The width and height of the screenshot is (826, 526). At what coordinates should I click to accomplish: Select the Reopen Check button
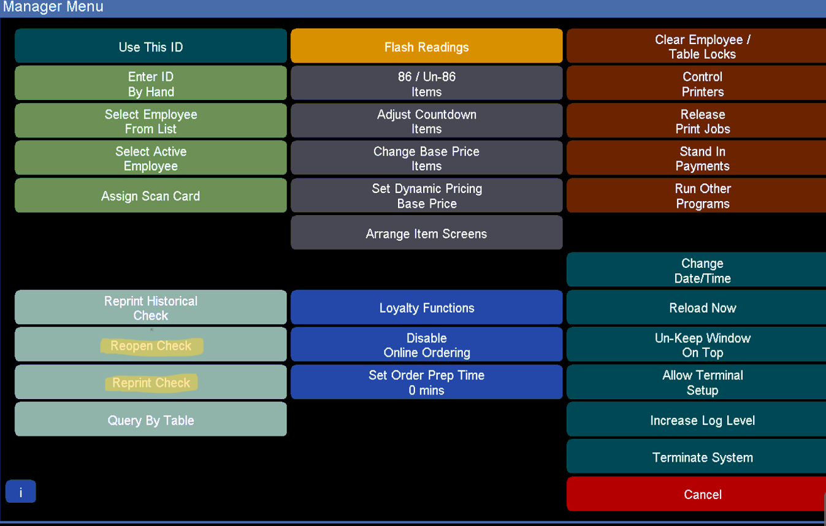click(151, 345)
